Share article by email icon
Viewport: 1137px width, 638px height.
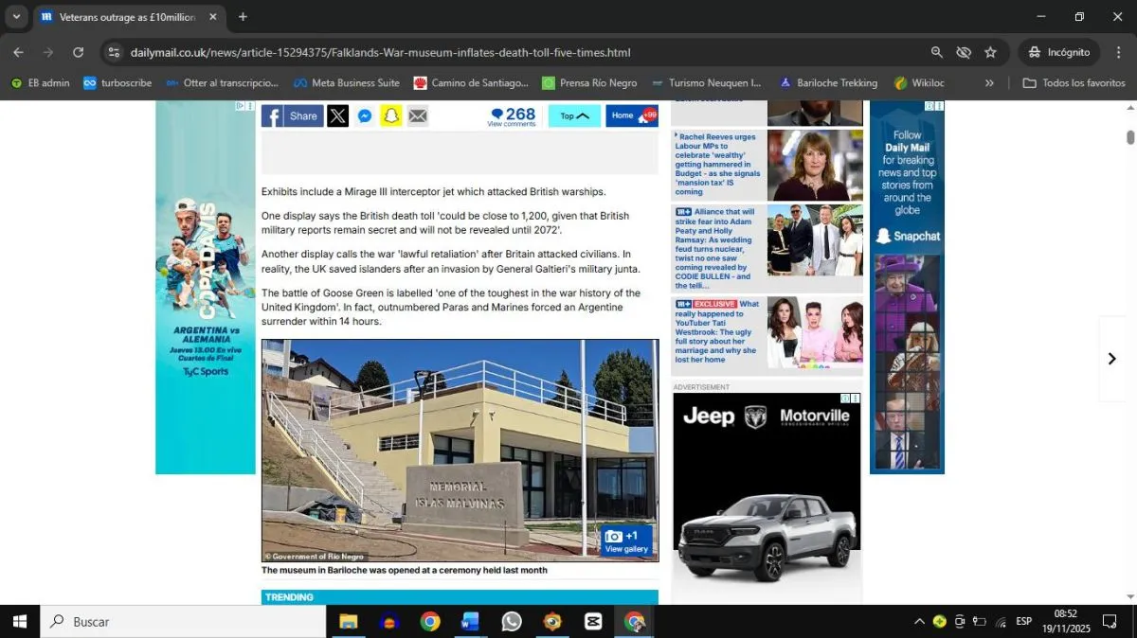pyautogui.click(x=418, y=115)
